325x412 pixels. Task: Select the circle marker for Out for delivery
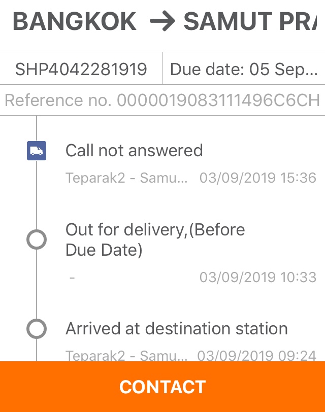pyautogui.click(x=37, y=239)
